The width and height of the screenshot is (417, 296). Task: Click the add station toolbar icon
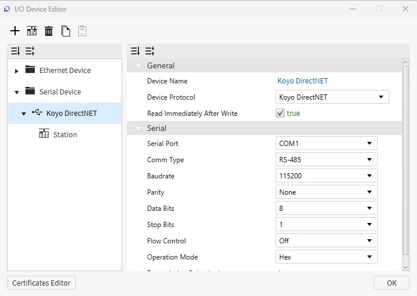click(x=32, y=31)
